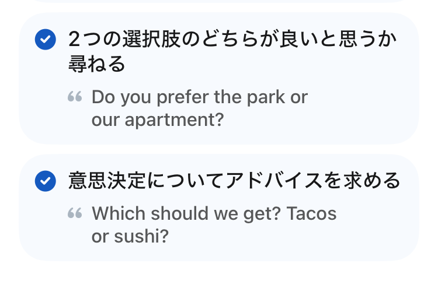
Task: Click the word "尋ねる" in first card
Action: 97,64
